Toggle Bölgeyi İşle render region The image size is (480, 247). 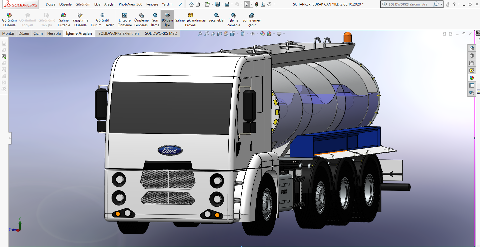[x=167, y=20]
